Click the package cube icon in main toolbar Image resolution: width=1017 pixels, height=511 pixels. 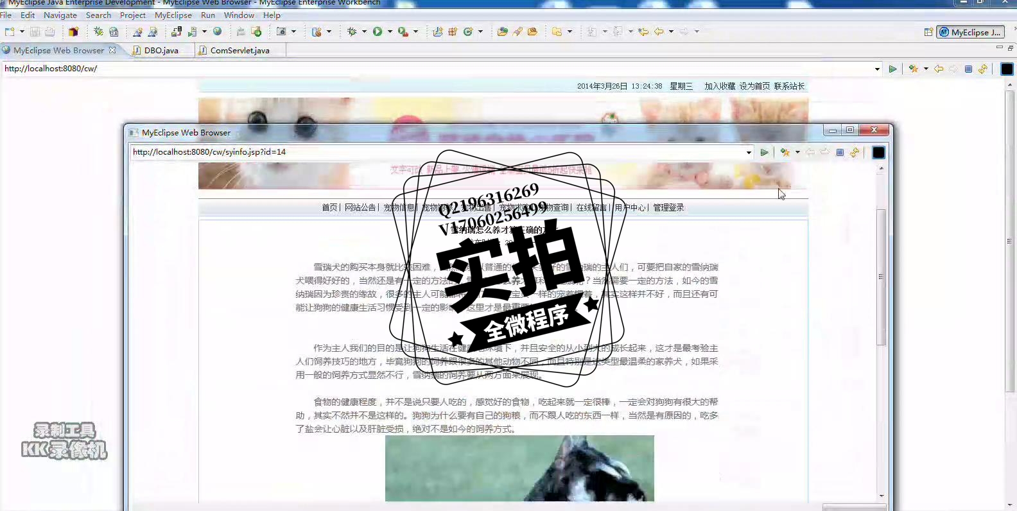pos(73,31)
